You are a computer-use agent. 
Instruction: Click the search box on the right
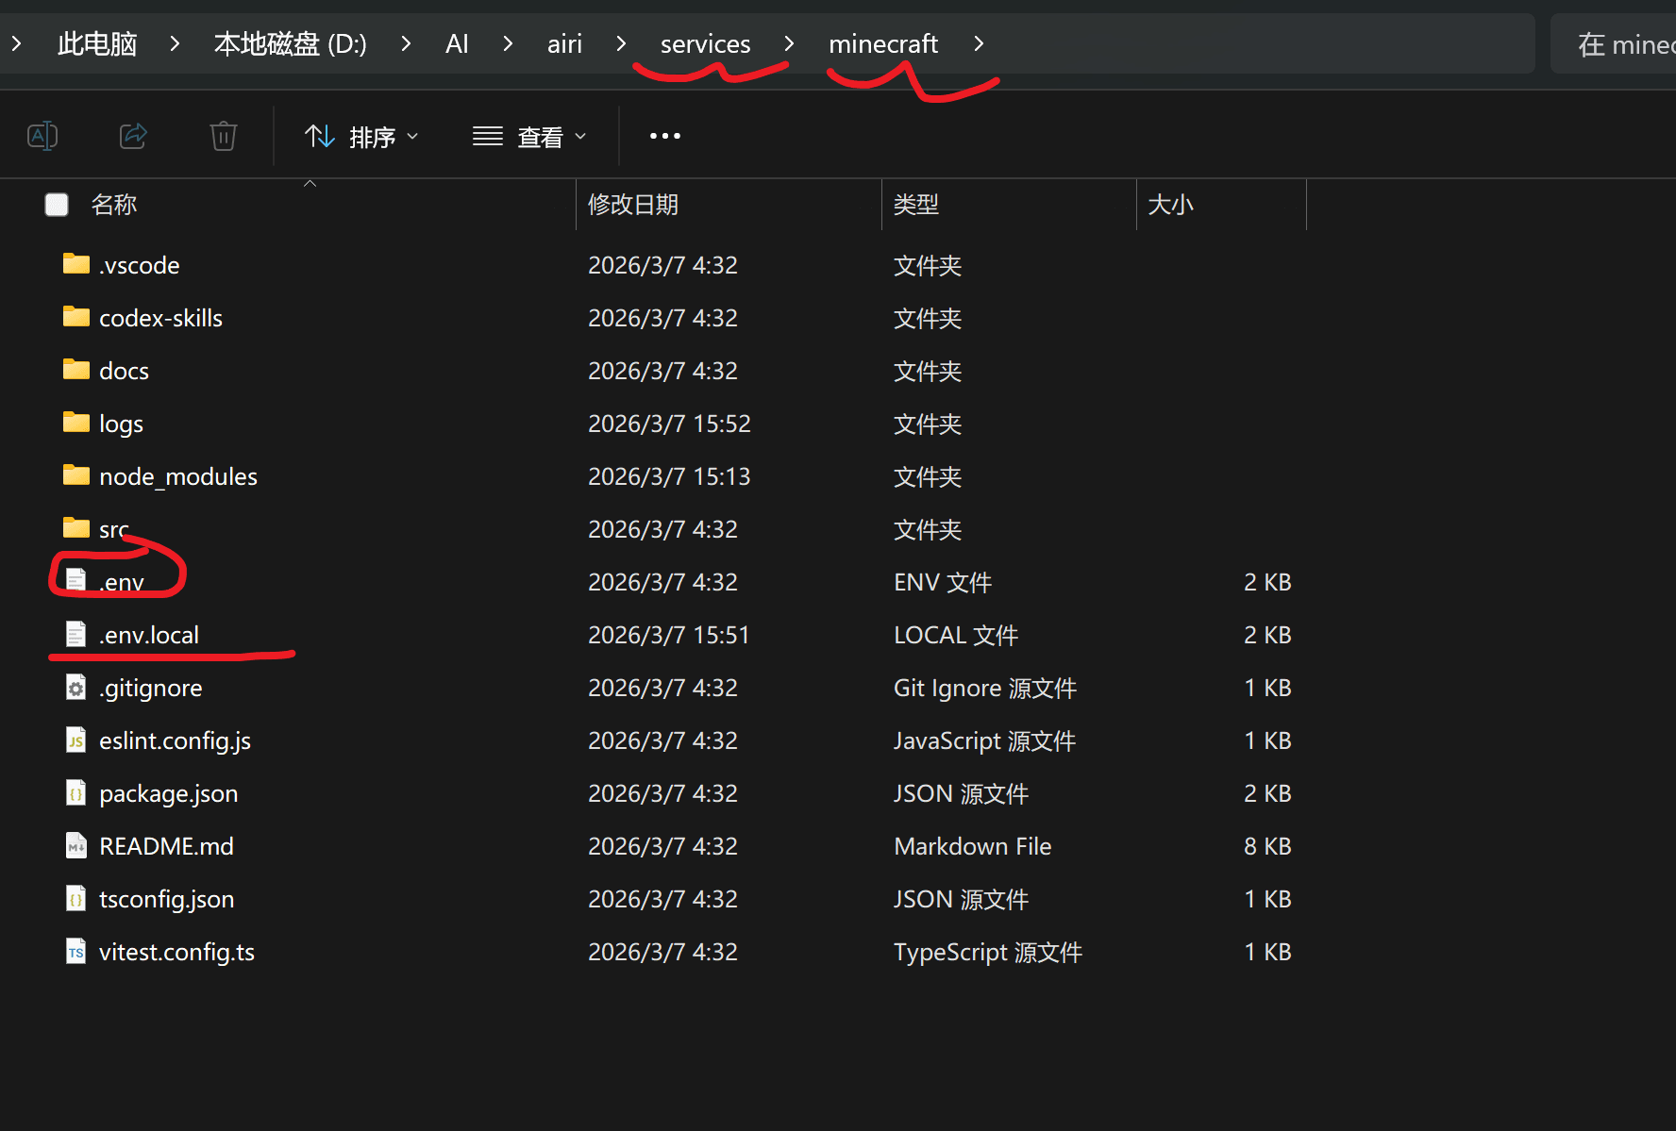click(x=1623, y=44)
